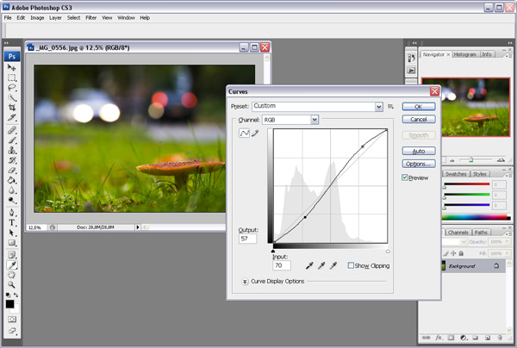Switch to the Paths tab
Image resolution: width=517 pixels, height=348 pixels.
(481, 233)
